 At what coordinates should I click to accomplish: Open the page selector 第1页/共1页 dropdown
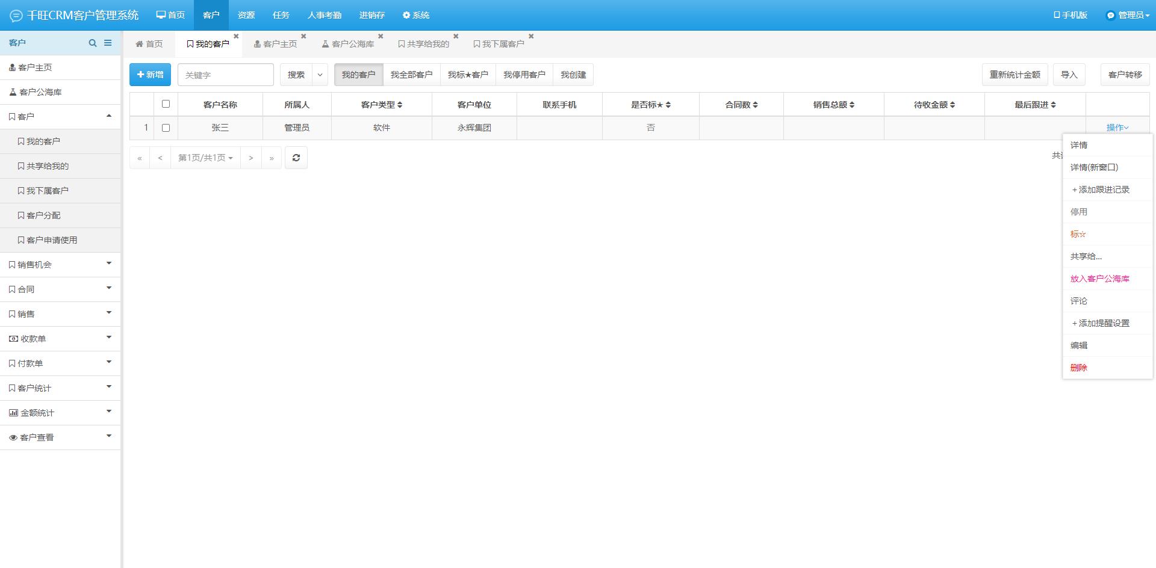205,158
